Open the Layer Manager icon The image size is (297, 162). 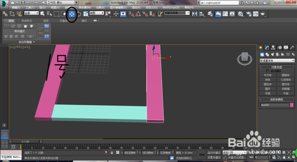pos(210,14)
